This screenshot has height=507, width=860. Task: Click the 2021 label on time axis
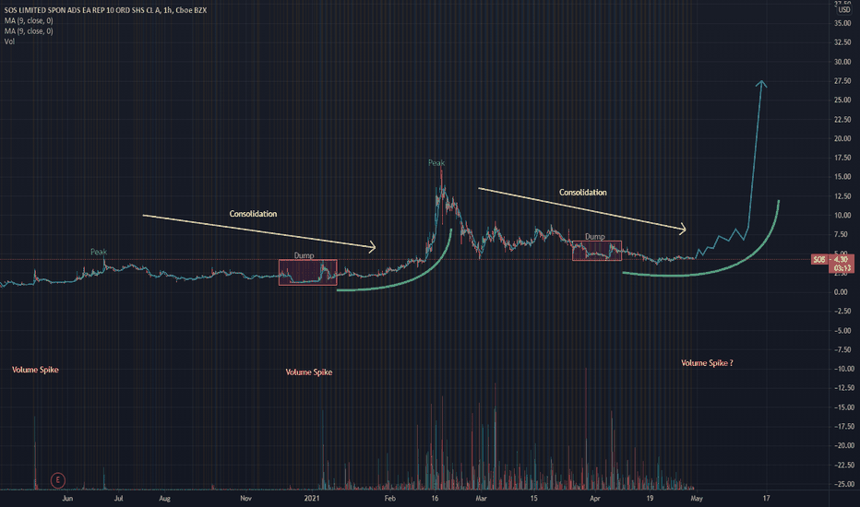point(312,498)
